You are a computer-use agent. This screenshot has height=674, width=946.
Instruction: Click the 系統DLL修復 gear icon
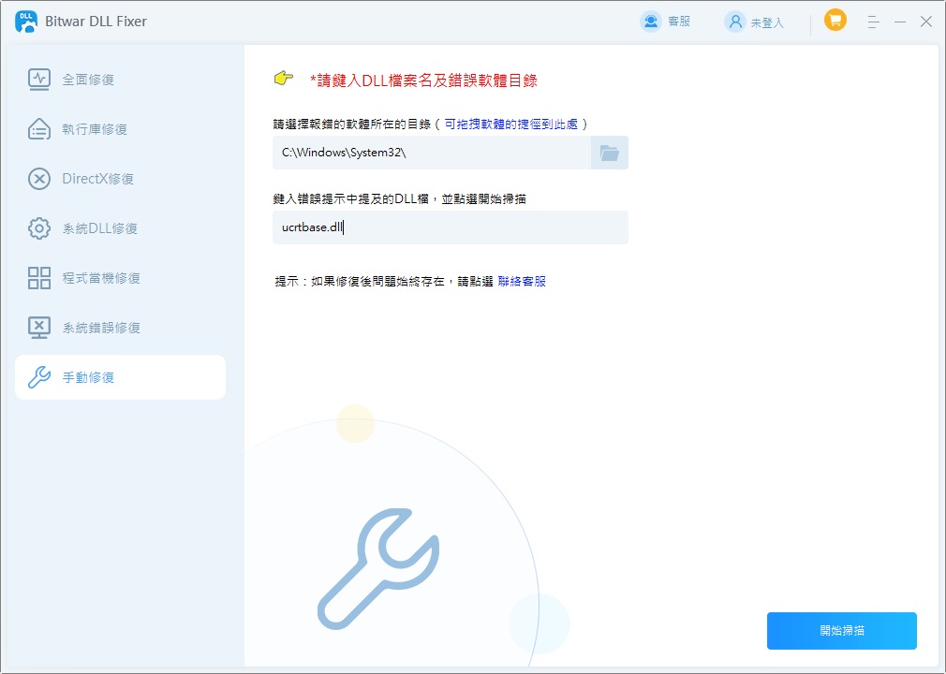(39, 228)
